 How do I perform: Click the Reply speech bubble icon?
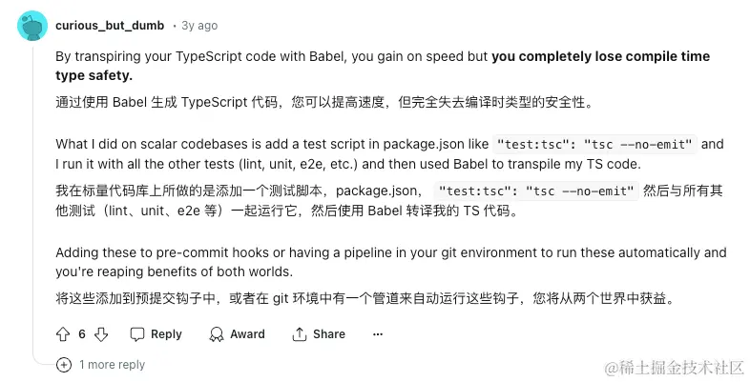(137, 334)
